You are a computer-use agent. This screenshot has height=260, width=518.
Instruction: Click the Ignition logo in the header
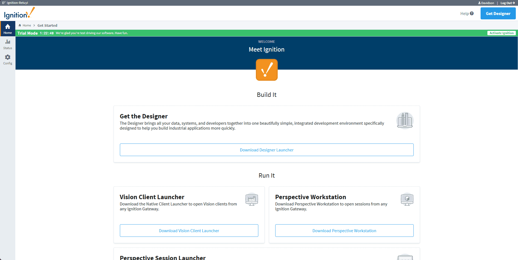pyautogui.click(x=19, y=14)
